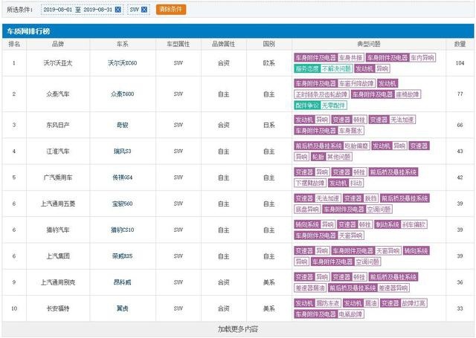Open the 沃尔沃XC60 car series link
The height and width of the screenshot is (338, 476).
(122, 63)
